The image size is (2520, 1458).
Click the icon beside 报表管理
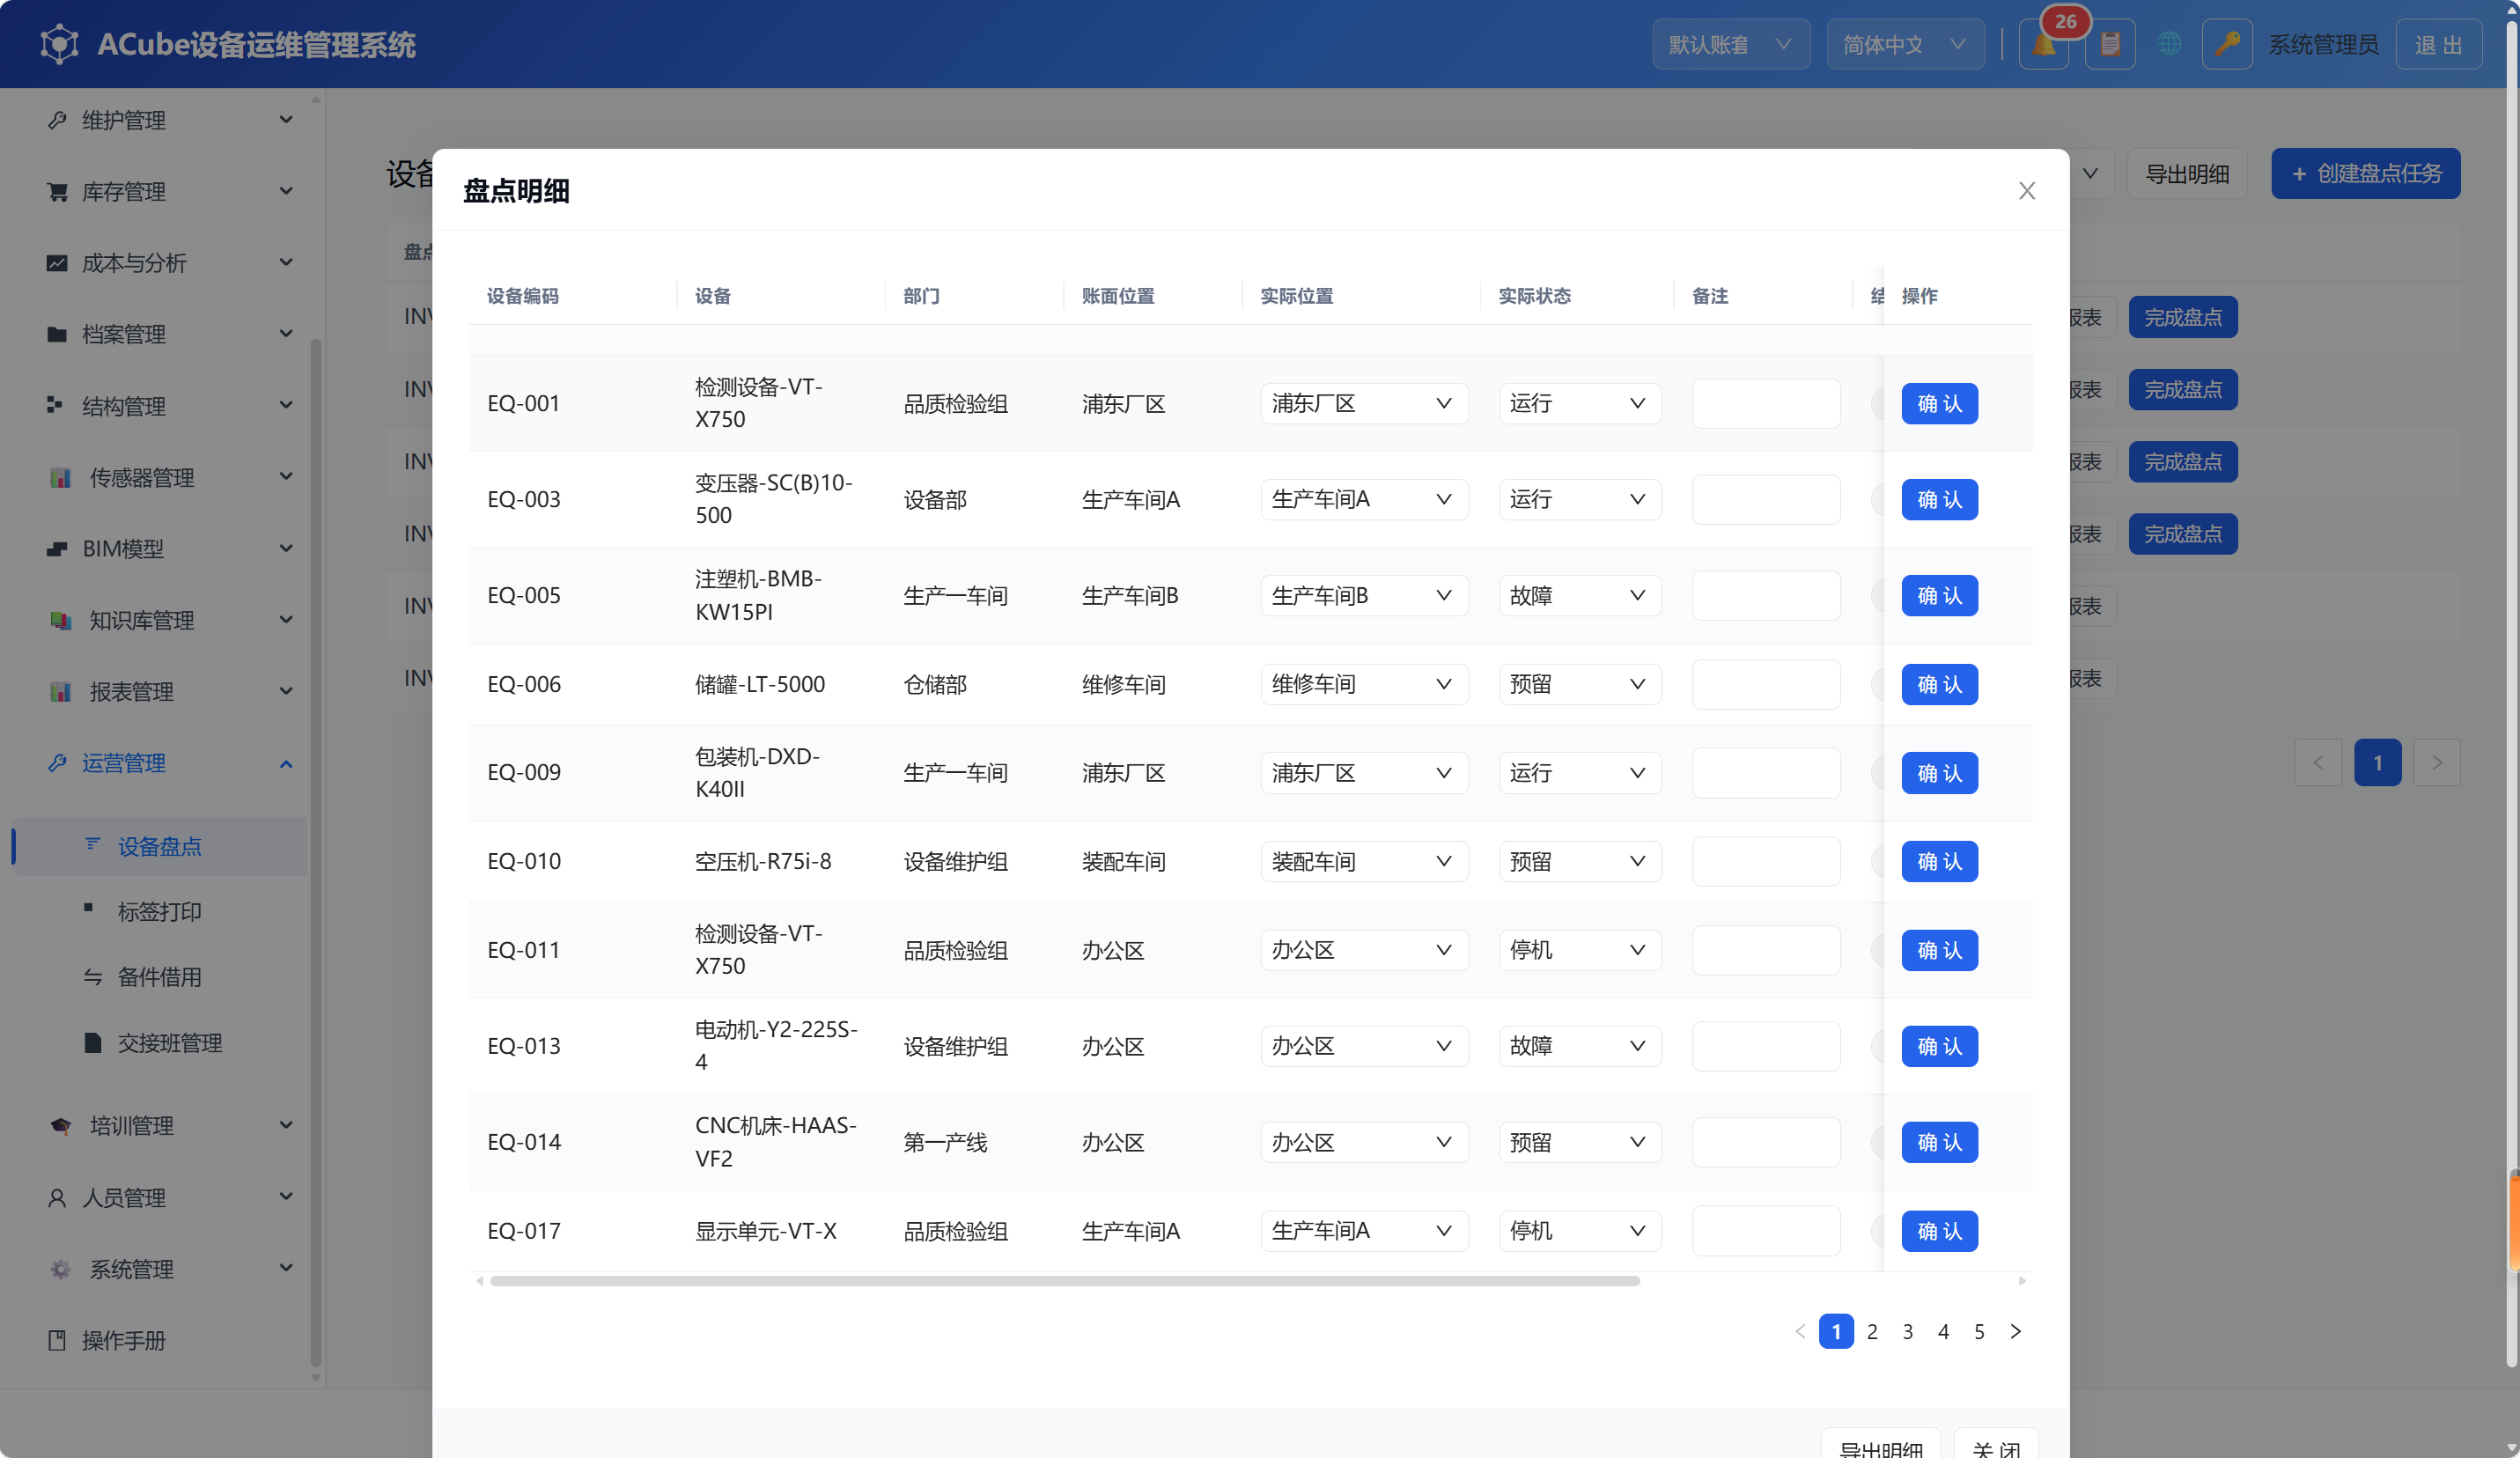[x=60, y=691]
